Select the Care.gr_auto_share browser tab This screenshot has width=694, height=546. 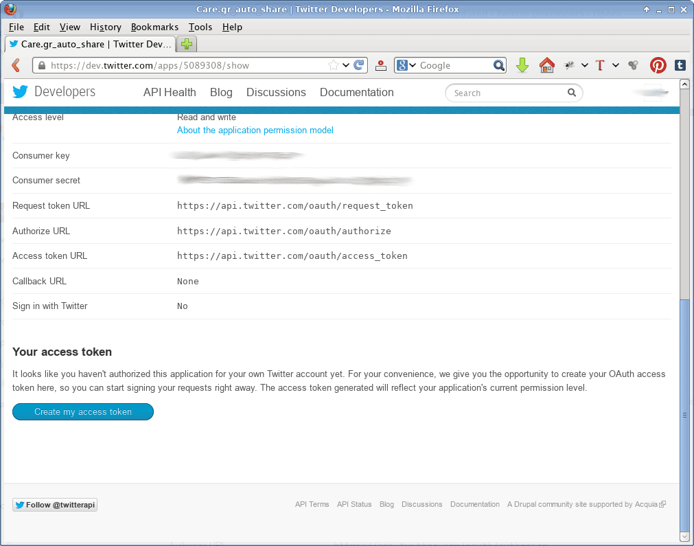click(x=91, y=44)
